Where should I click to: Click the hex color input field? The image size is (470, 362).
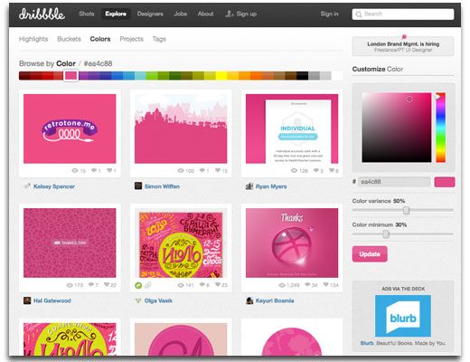click(x=394, y=182)
